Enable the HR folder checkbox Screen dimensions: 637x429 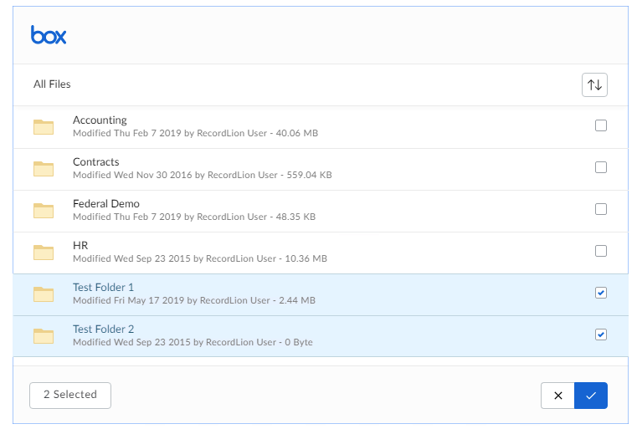click(600, 251)
